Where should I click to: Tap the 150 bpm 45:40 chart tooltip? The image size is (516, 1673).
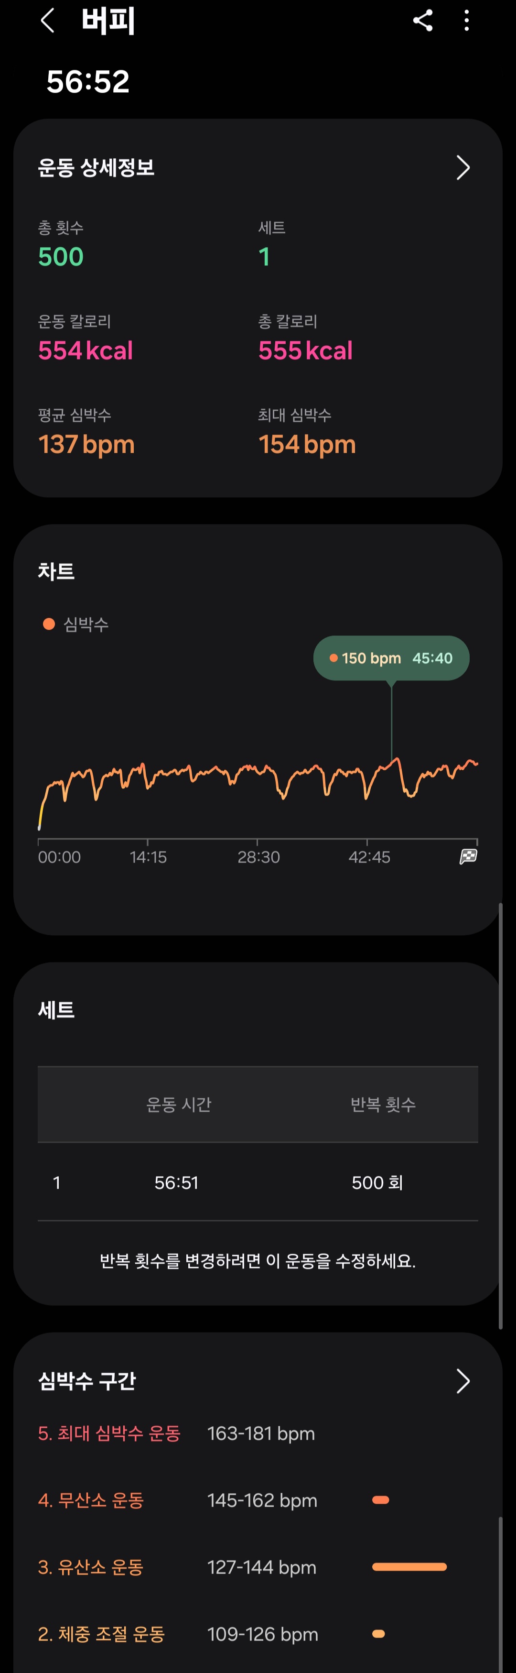[x=391, y=658]
